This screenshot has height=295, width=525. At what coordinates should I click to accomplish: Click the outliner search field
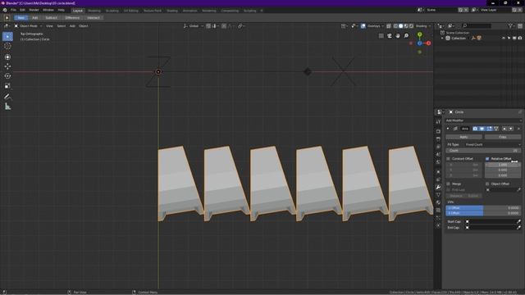(477, 25)
